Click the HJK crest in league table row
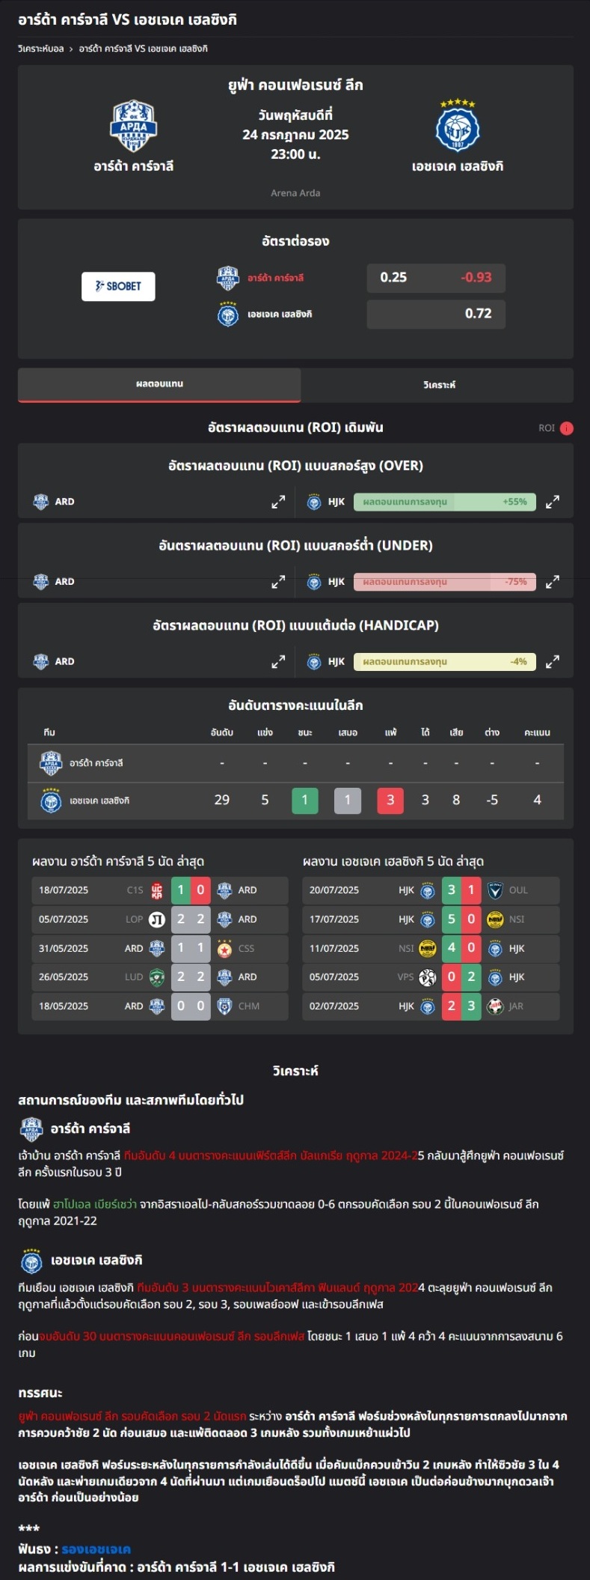Image resolution: width=590 pixels, height=1580 pixels. pos(51,800)
